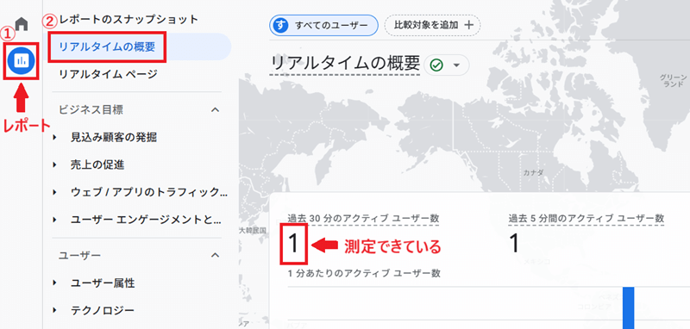The height and width of the screenshot is (329, 690).
Task: Open dropdown arrow beside report title
Action: tap(456, 65)
